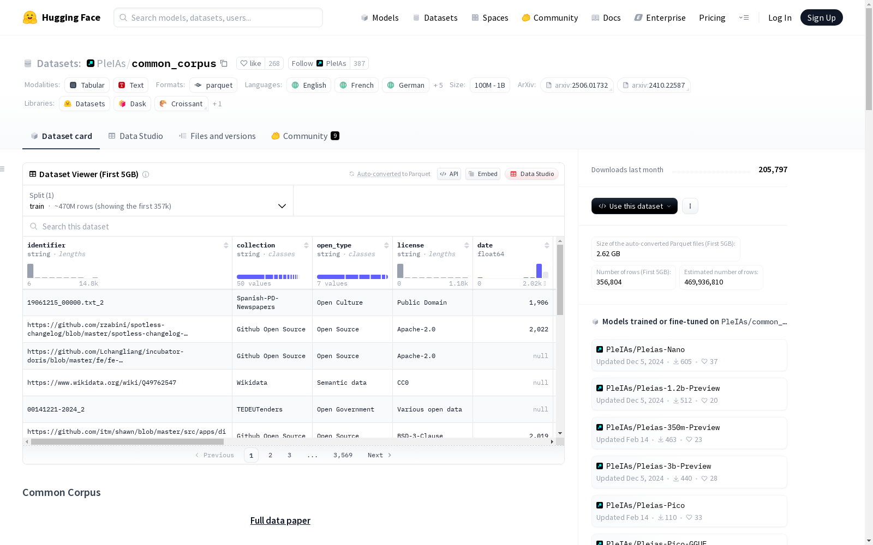This screenshot has height=545, width=873.
Task: Sort by the license column
Action: coord(467,245)
